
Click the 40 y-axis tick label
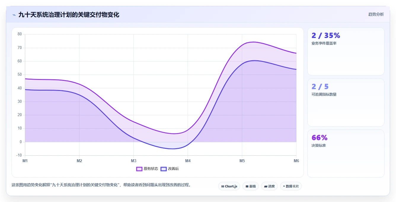click(x=20, y=88)
